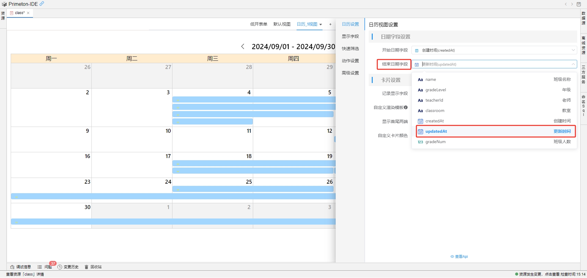Open the 高级设置 advanced settings section

coord(350,73)
